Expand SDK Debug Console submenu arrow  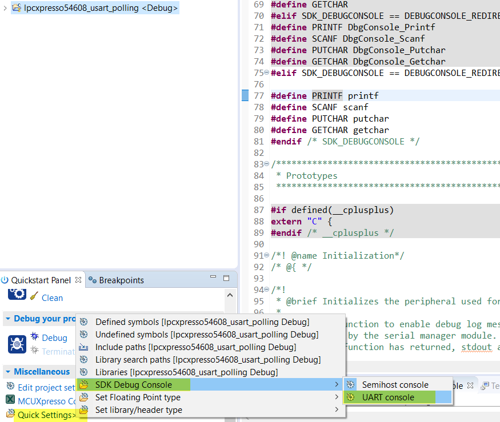coord(337,385)
